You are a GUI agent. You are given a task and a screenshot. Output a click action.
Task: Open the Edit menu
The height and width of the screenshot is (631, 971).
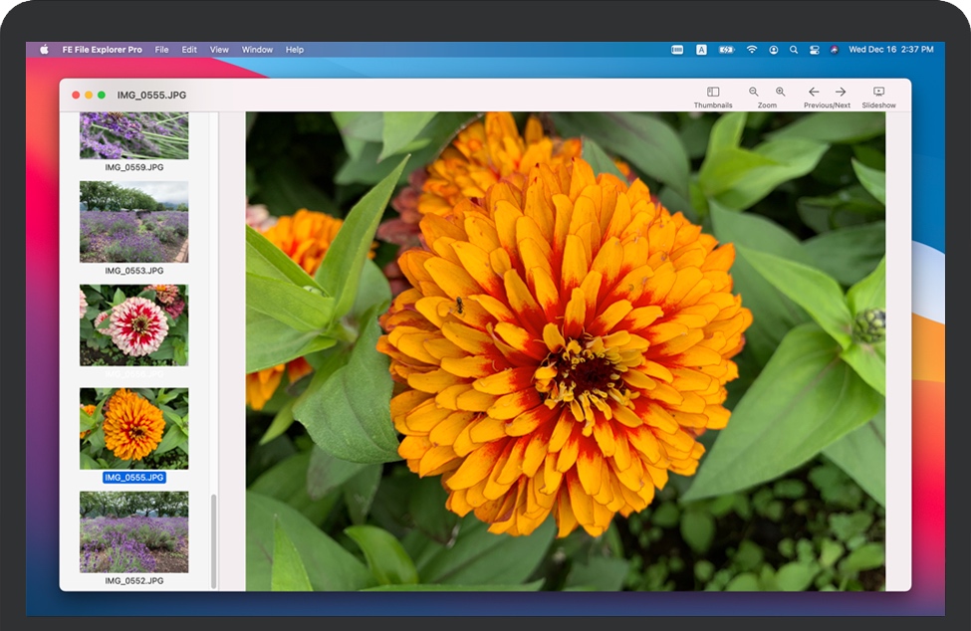click(x=189, y=50)
